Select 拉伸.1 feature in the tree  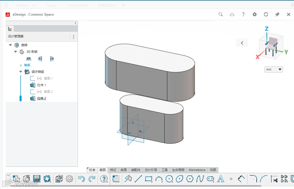tap(41, 85)
